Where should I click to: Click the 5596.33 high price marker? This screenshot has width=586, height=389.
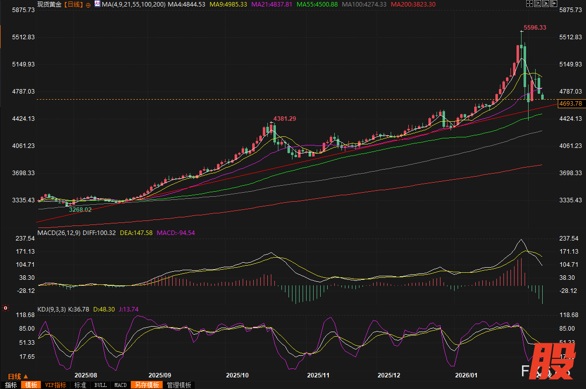pos(535,28)
